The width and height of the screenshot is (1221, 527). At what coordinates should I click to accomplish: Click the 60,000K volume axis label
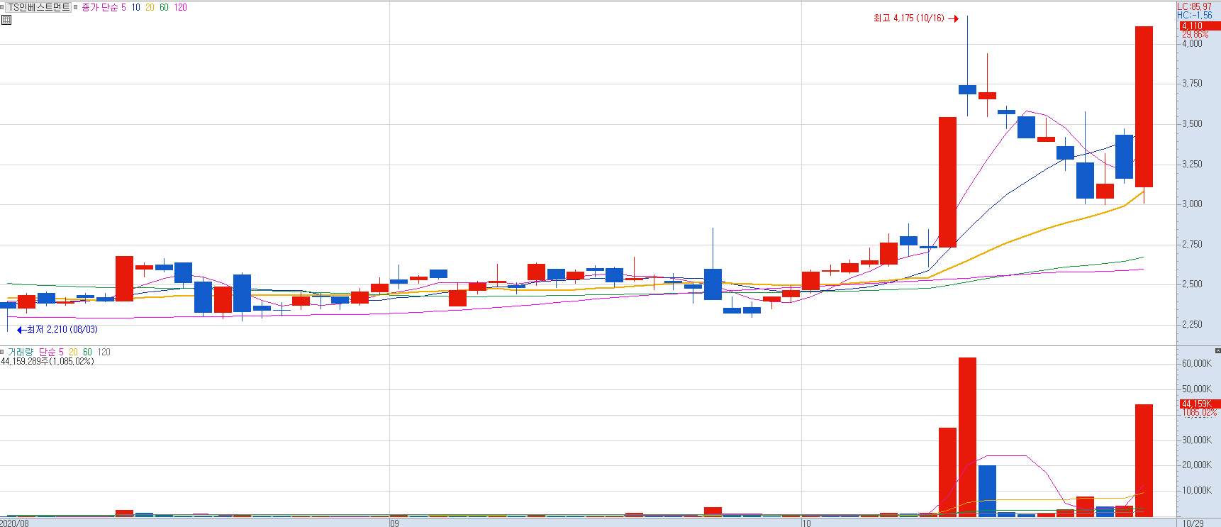(x=1197, y=363)
